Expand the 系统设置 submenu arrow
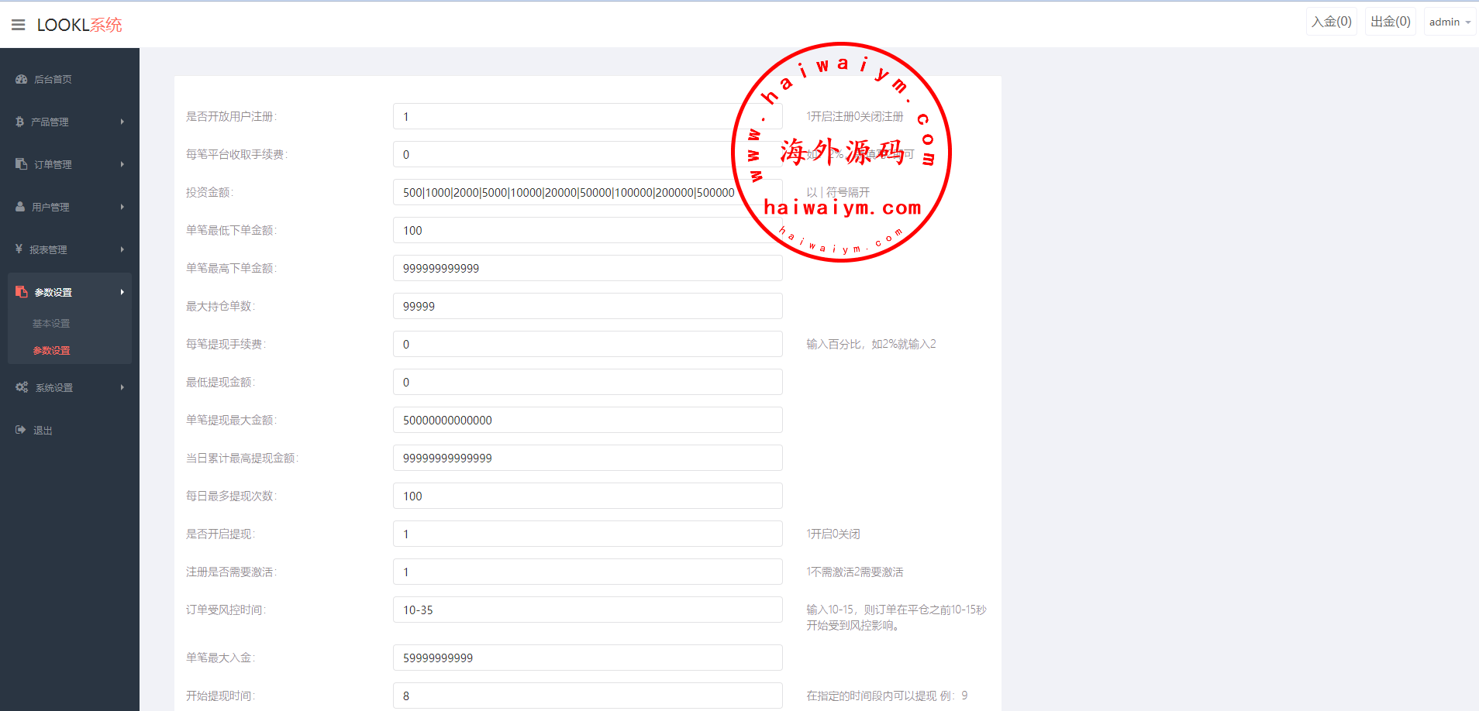 tap(122, 387)
